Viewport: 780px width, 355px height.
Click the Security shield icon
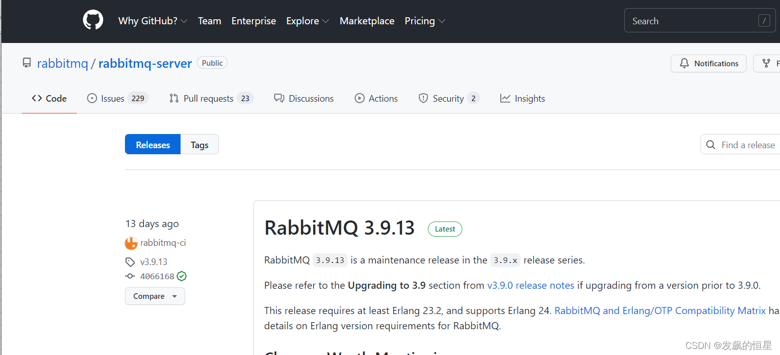click(423, 99)
